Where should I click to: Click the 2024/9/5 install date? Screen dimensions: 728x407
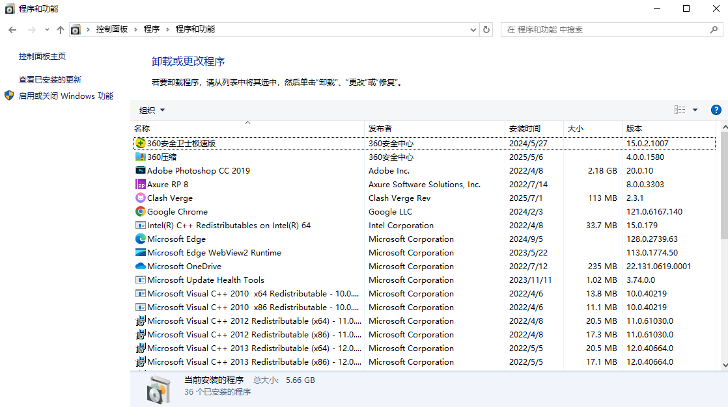pos(526,239)
